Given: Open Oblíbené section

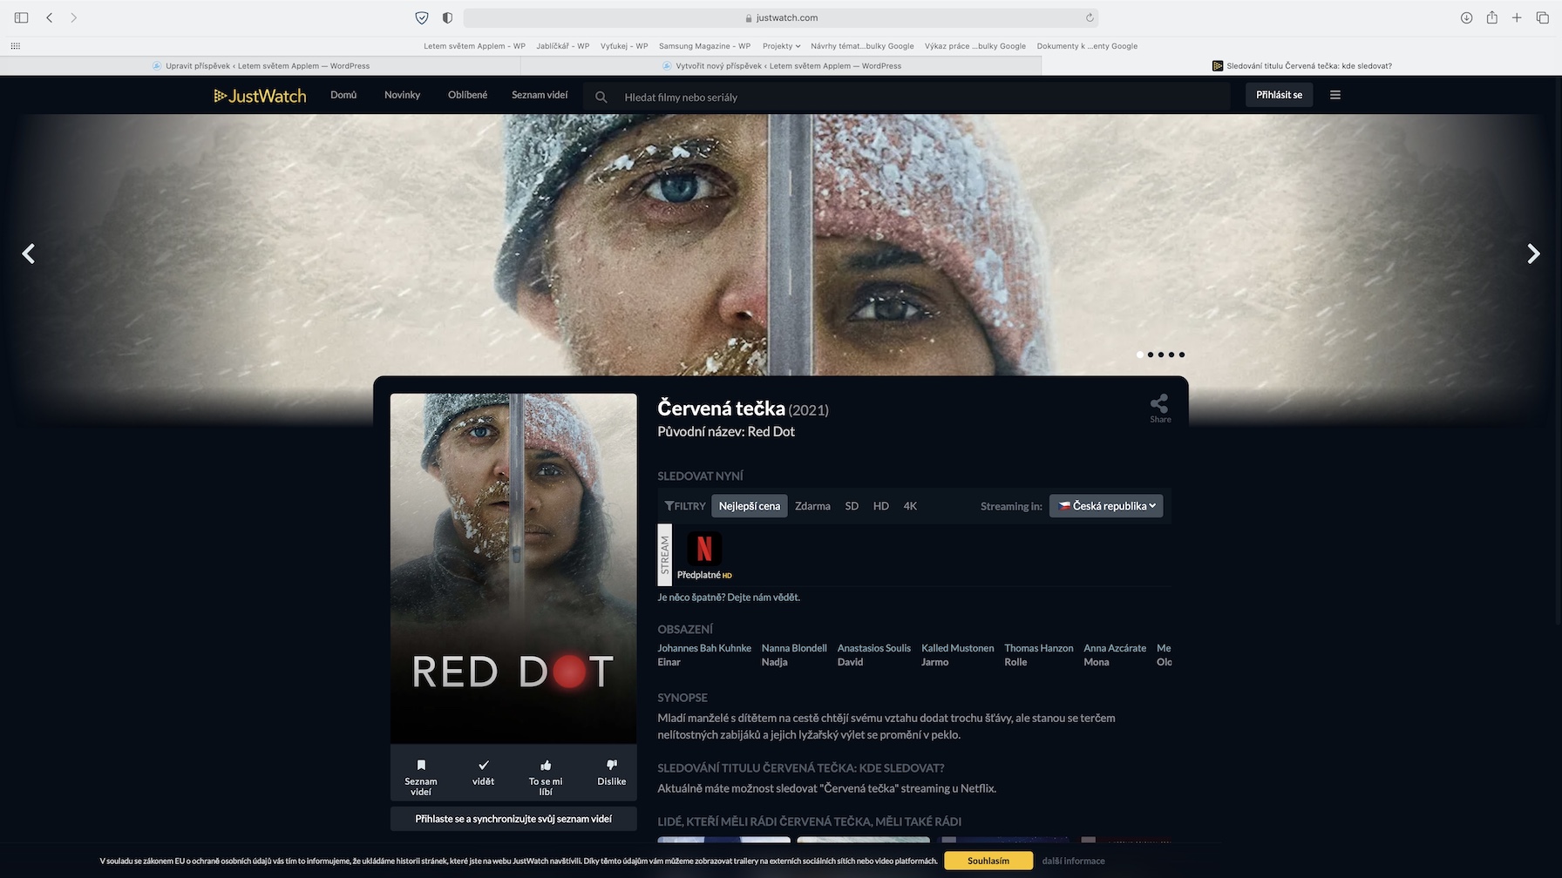Looking at the screenshot, I should tap(467, 95).
